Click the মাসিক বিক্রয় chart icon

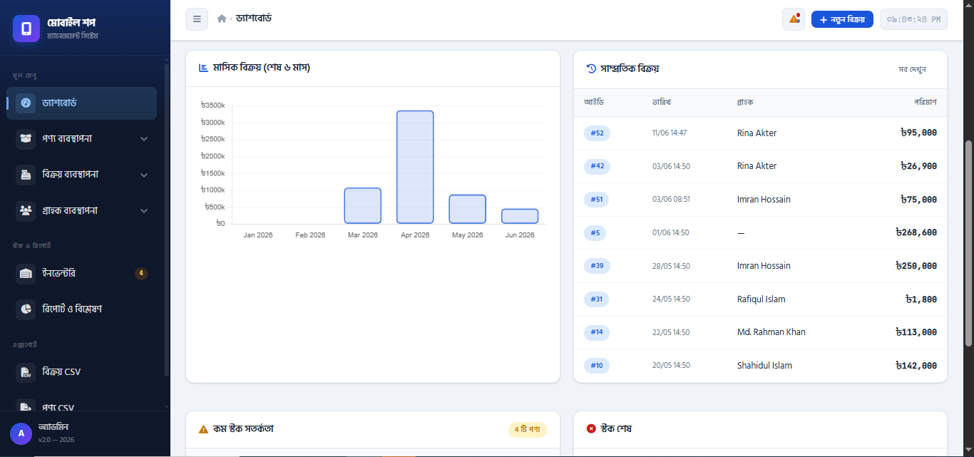point(203,68)
